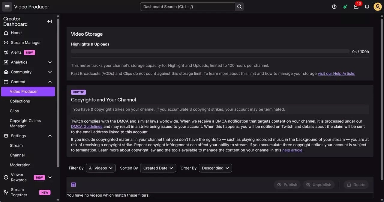384x202 pixels.
Task: Expand the Analytics section chevron
Action: coord(50,62)
